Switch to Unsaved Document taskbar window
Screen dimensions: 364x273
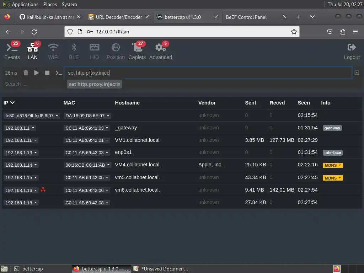(162, 269)
